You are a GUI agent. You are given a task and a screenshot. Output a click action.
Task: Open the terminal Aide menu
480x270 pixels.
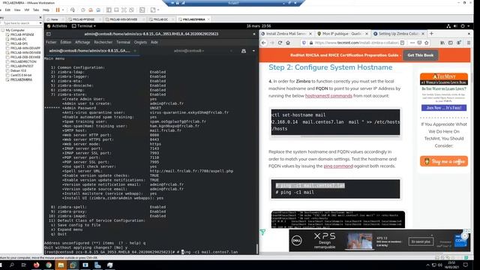pyautogui.click(x=154, y=42)
